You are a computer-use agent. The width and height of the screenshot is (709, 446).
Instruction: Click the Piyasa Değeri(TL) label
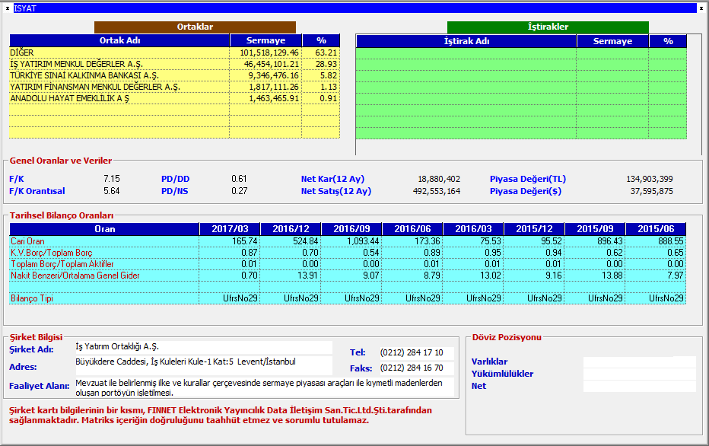point(528,179)
